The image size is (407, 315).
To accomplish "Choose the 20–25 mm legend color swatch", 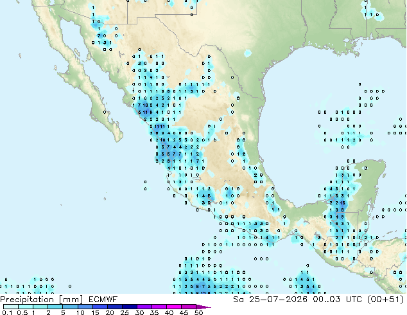I will [114, 307].
